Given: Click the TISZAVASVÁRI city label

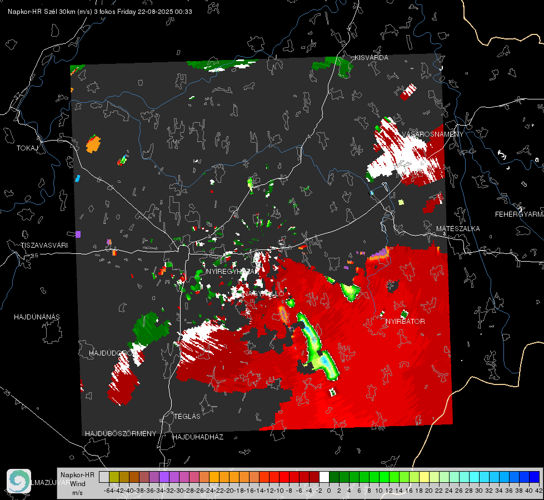Looking at the screenshot, I should click(44, 246).
